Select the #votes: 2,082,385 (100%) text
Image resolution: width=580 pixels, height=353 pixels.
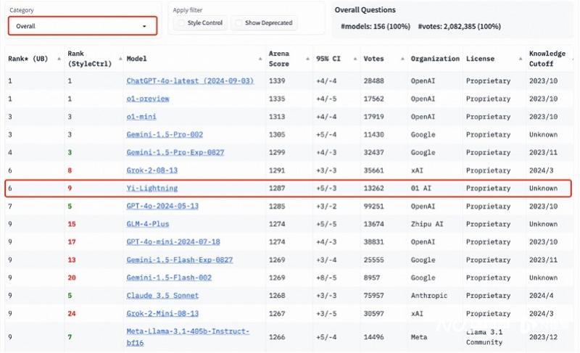coord(460,27)
